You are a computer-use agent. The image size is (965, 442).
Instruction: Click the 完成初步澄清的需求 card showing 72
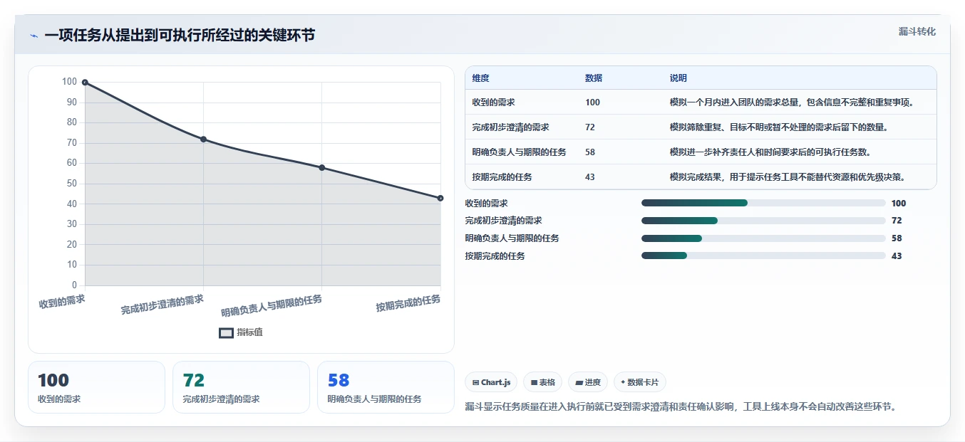241,387
